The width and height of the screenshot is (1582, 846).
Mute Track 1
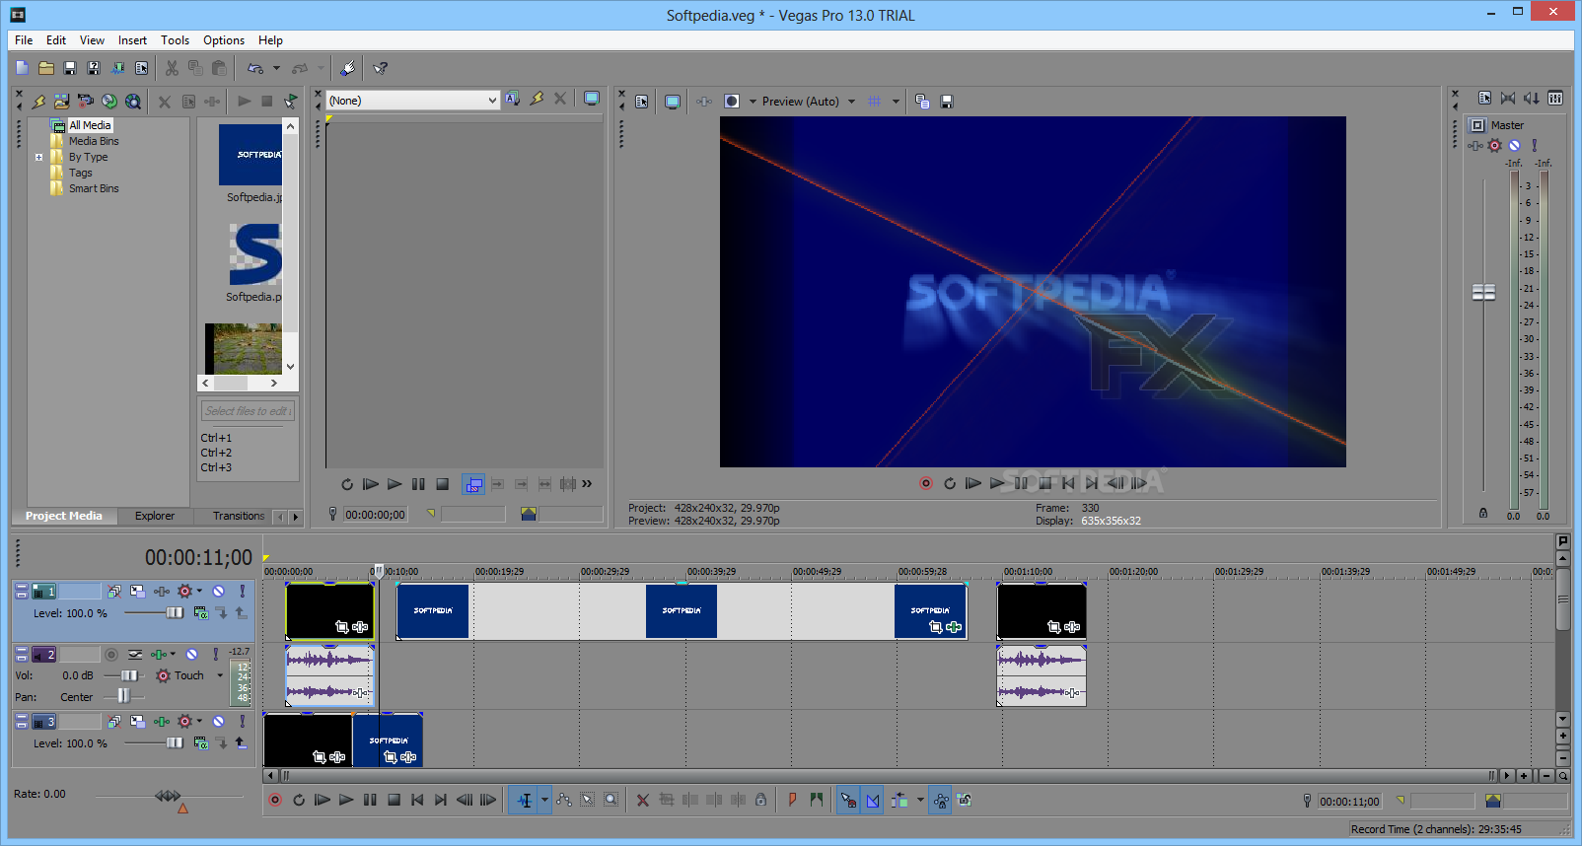point(219,592)
